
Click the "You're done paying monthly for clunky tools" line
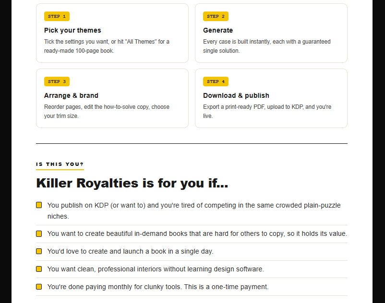(158, 287)
